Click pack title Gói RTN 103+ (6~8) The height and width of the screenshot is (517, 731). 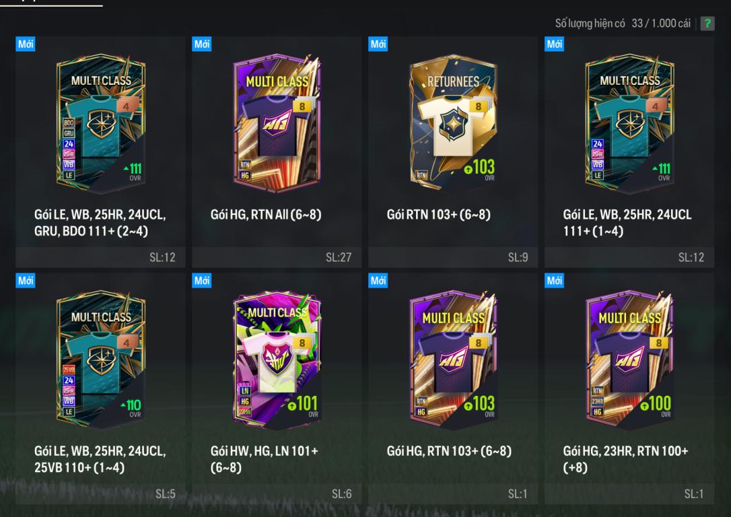[x=438, y=215]
